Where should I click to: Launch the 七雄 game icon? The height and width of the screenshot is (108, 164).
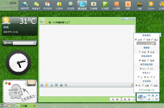pos(139,5)
